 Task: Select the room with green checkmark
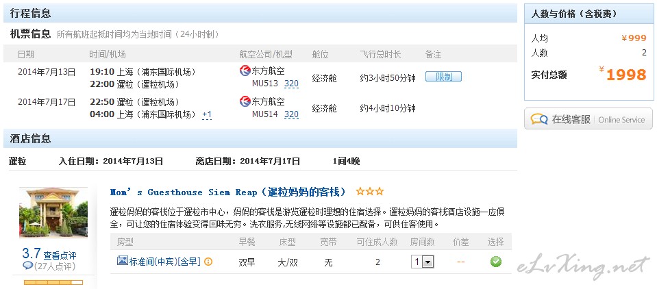coord(496,262)
